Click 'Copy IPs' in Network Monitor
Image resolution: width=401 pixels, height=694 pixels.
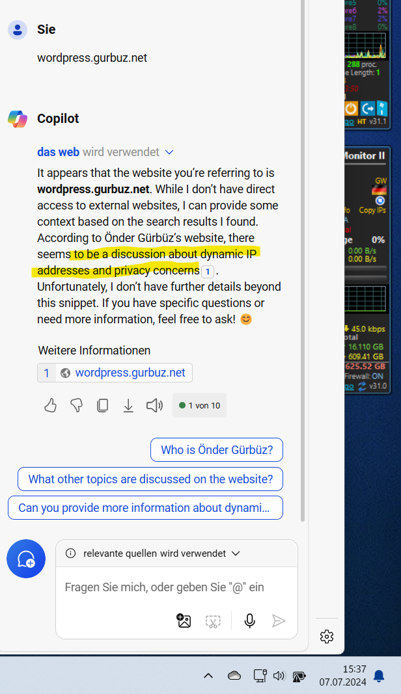(372, 210)
